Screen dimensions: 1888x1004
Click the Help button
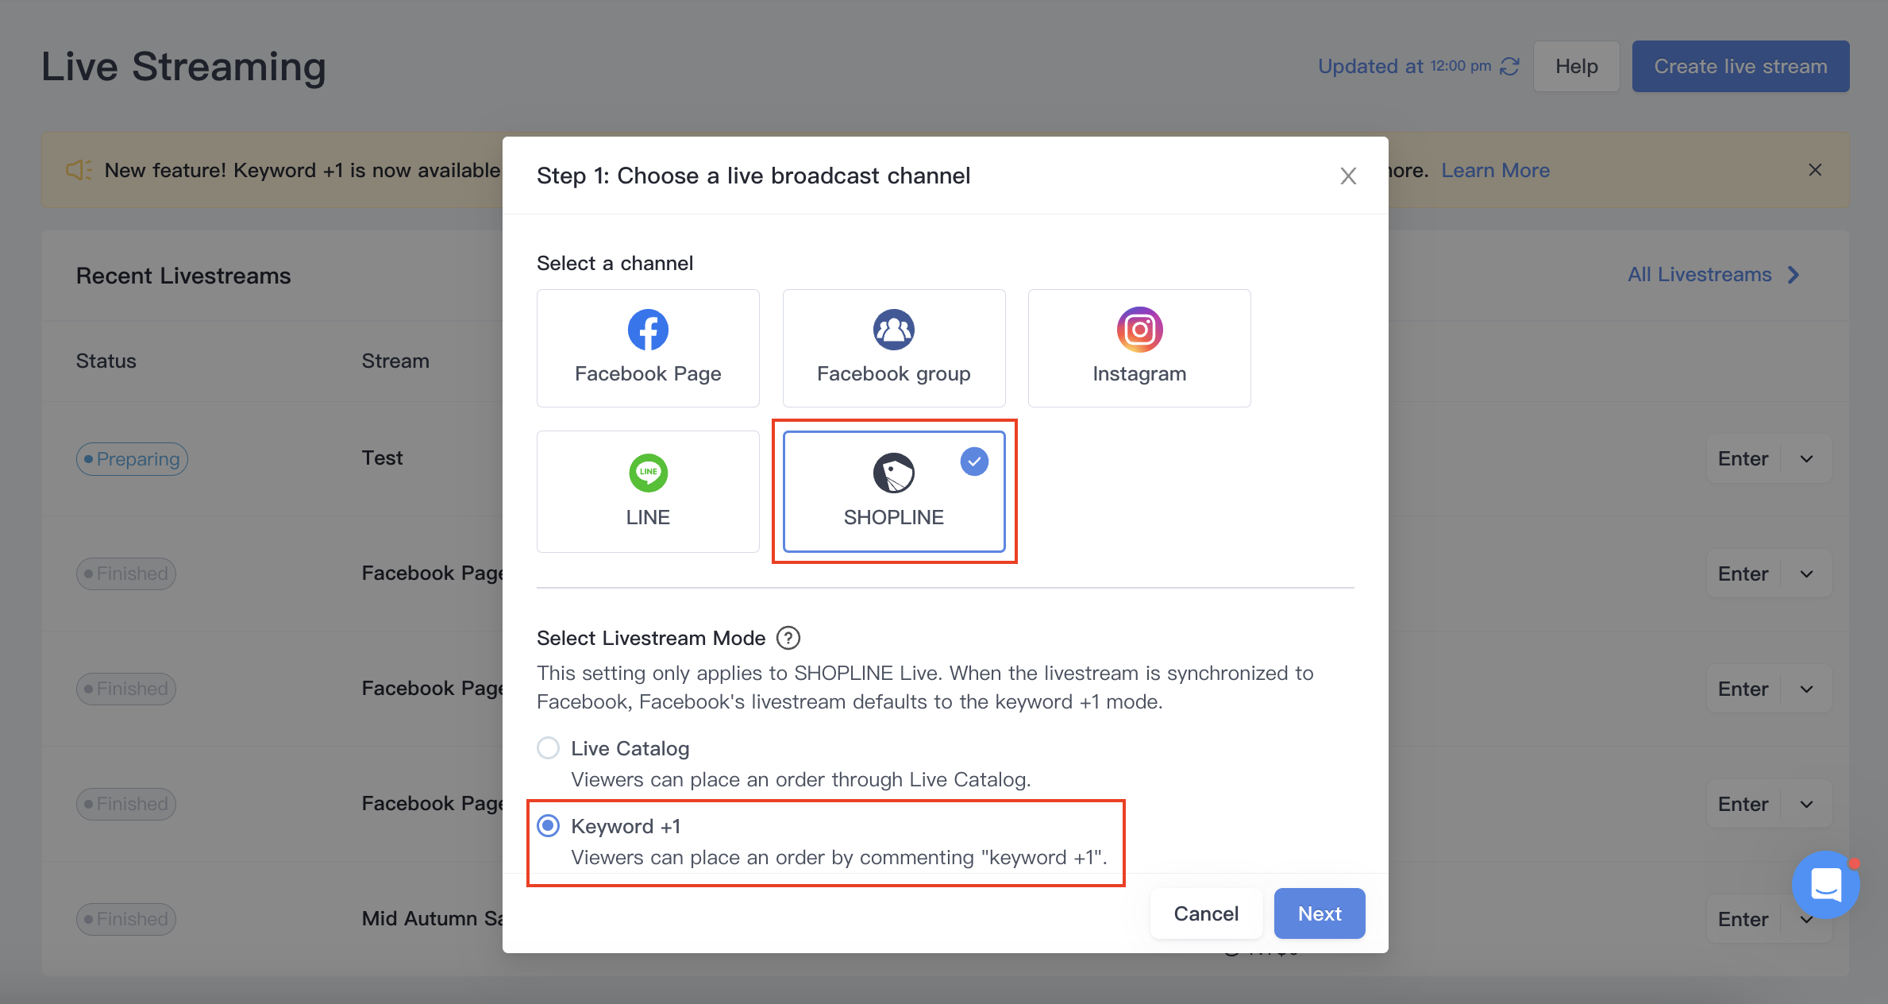pyautogui.click(x=1576, y=67)
